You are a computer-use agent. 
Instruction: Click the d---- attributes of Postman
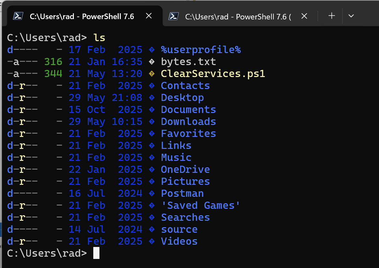coord(22,194)
